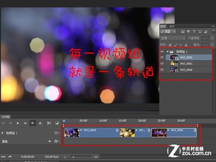Hide the 视频组 1 group eye
This screenshot has height=162, width=216.
[x=162, y=51]
